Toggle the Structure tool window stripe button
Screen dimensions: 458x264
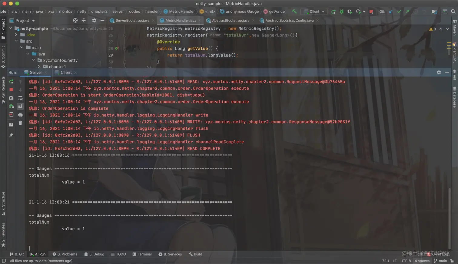coord(3,204)
